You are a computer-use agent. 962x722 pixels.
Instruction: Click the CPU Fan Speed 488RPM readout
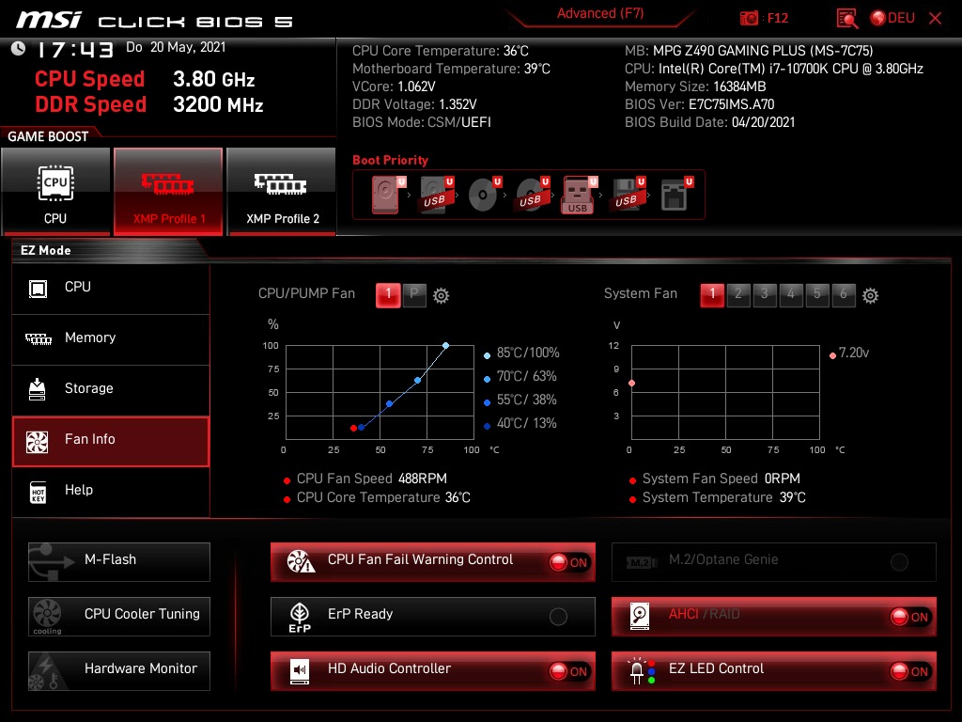(372, 479)
